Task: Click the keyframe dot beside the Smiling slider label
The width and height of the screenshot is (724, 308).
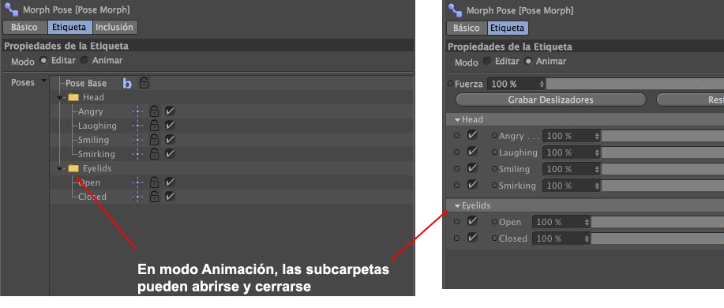Action: (x=494, y=169)
